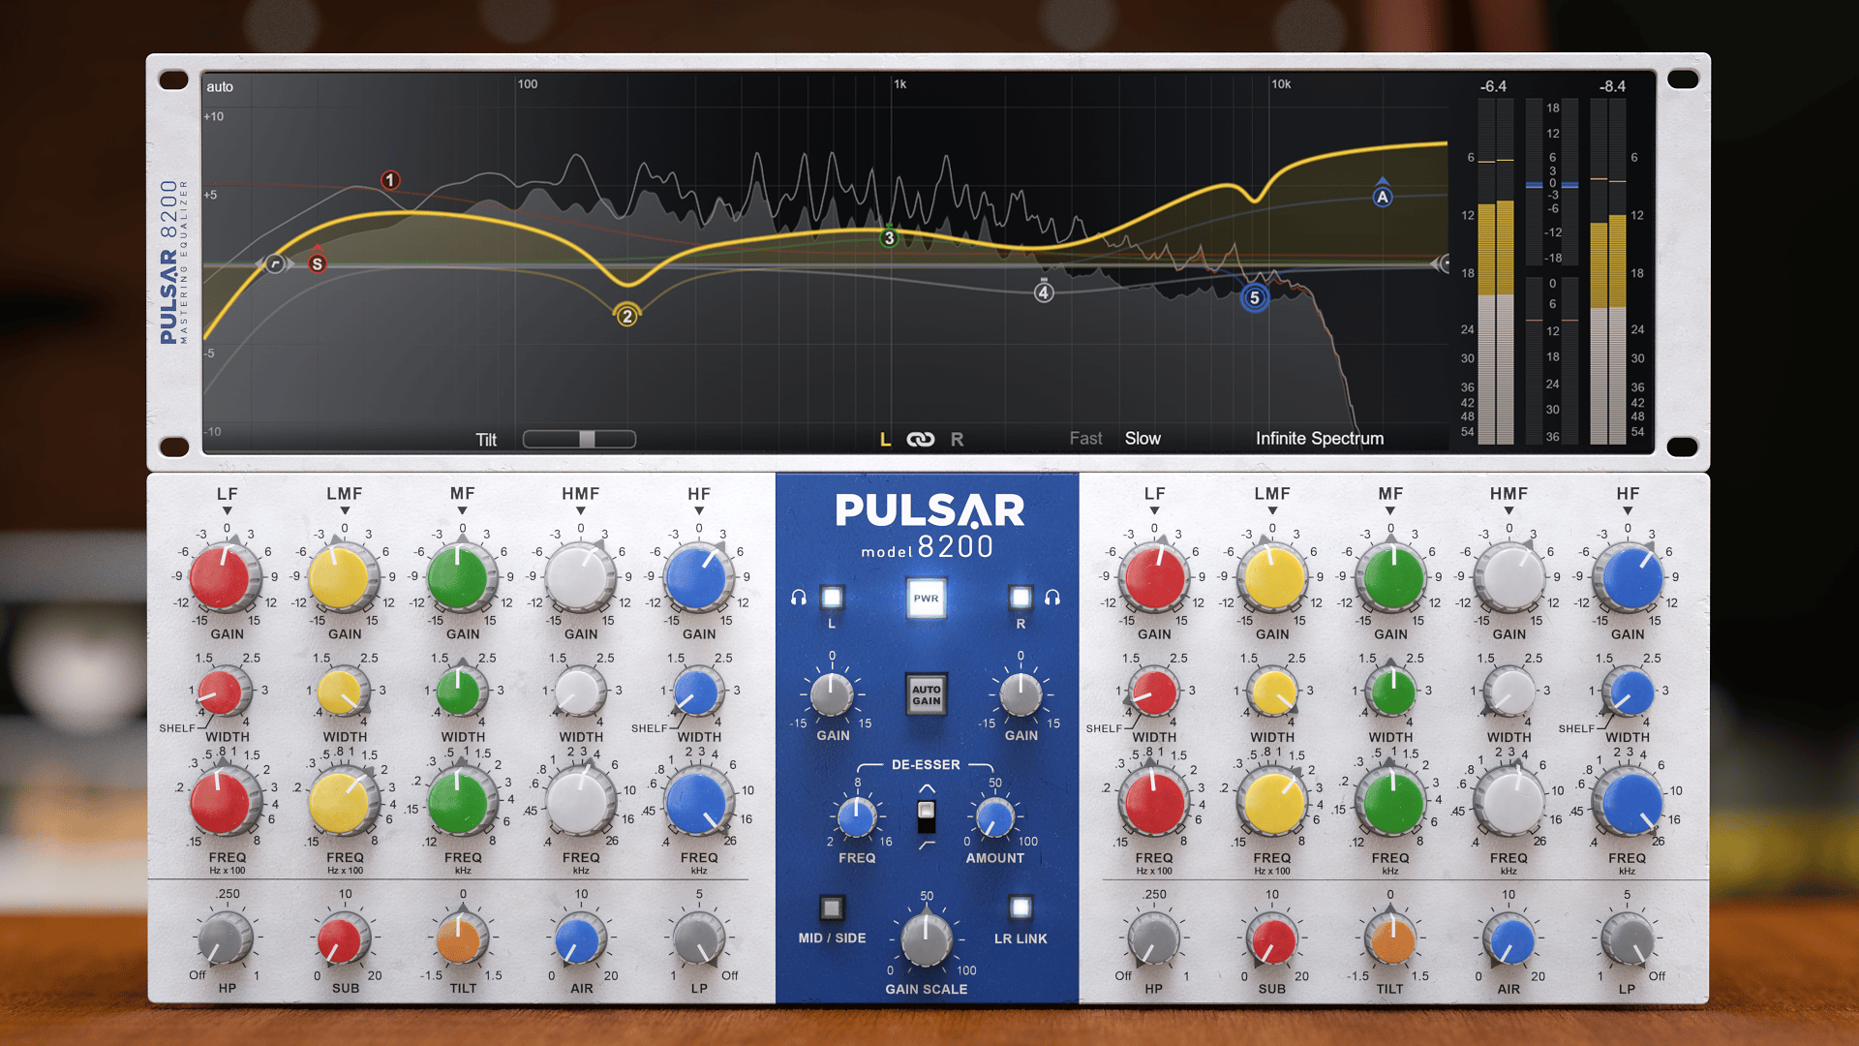Select de-esser lower shape icon

(x=927, y=846)
